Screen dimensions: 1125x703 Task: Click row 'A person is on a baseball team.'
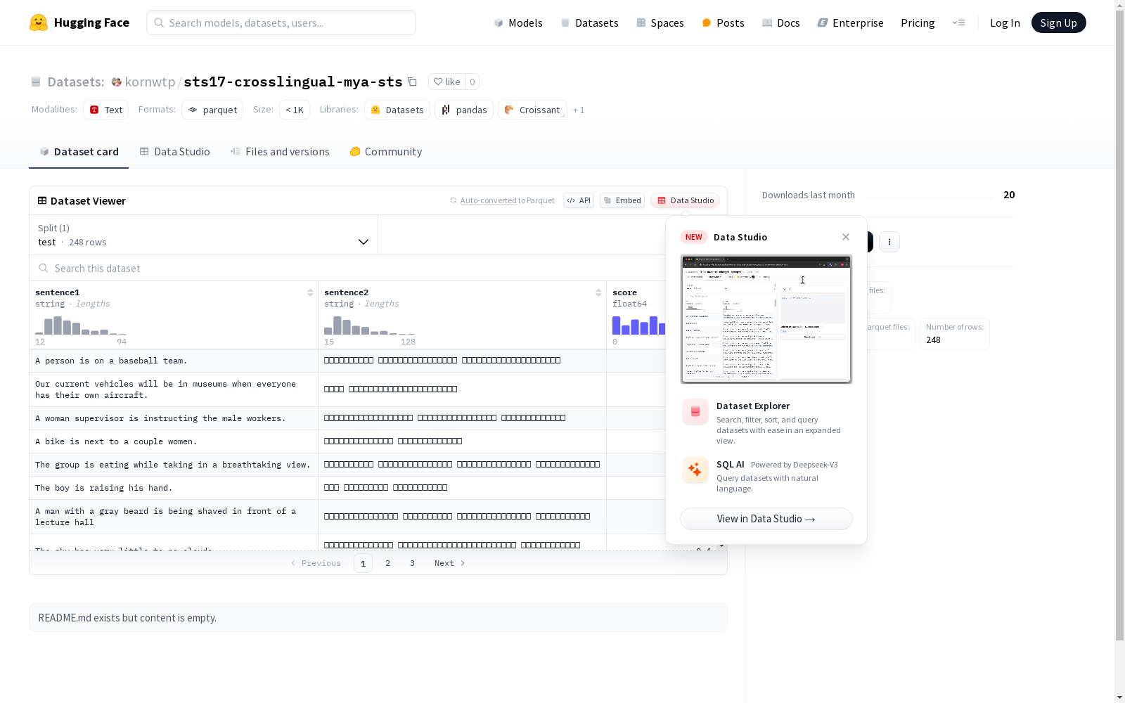point(347,361)
